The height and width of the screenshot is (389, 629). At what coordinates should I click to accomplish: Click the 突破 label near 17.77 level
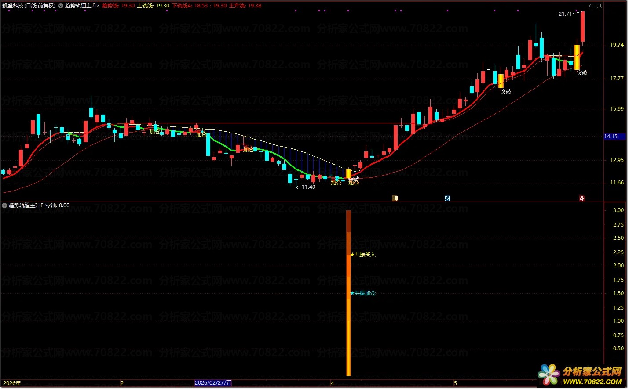506,92
